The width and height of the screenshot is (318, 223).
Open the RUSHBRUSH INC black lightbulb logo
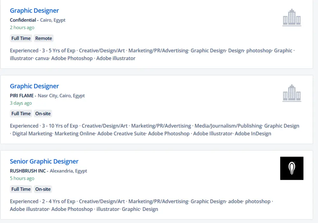pyautogui.click(x=292, y=168)
